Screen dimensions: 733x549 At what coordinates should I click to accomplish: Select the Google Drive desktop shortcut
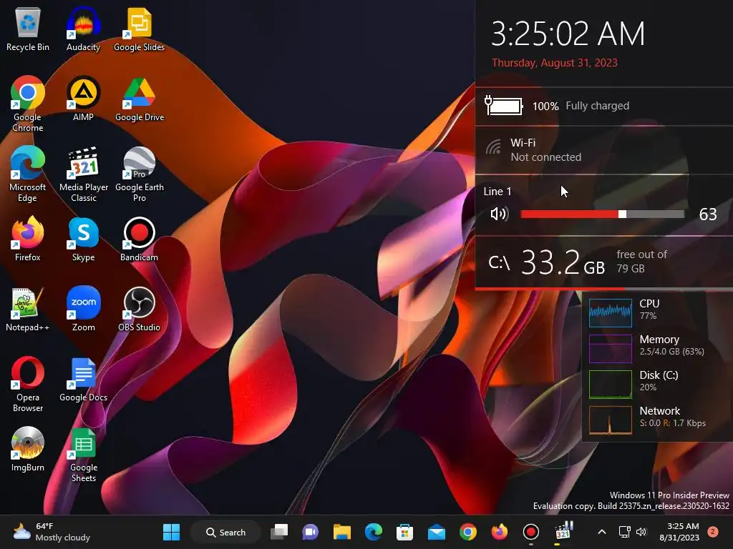click(x=140, y=99)
